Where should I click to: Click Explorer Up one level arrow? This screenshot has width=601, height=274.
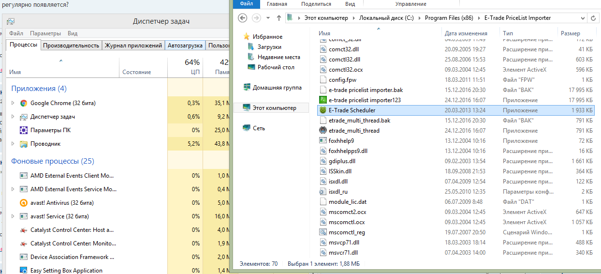[x=279, y=18]
